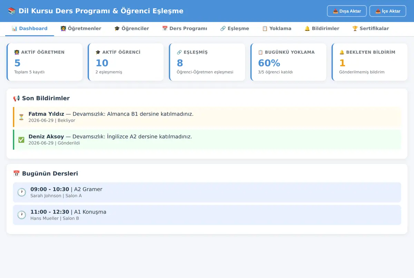Viewport: 414px width, 278px height.
Task: Click the active student count 10
Action: [x=102, y=63]
